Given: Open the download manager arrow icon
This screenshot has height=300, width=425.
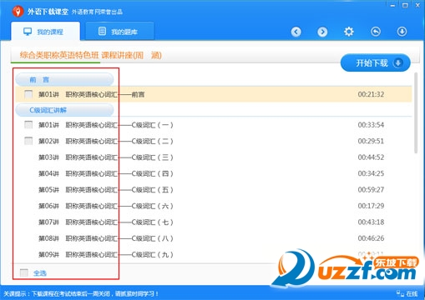Looking at the screenshot, I should click(x=402, y=32).
